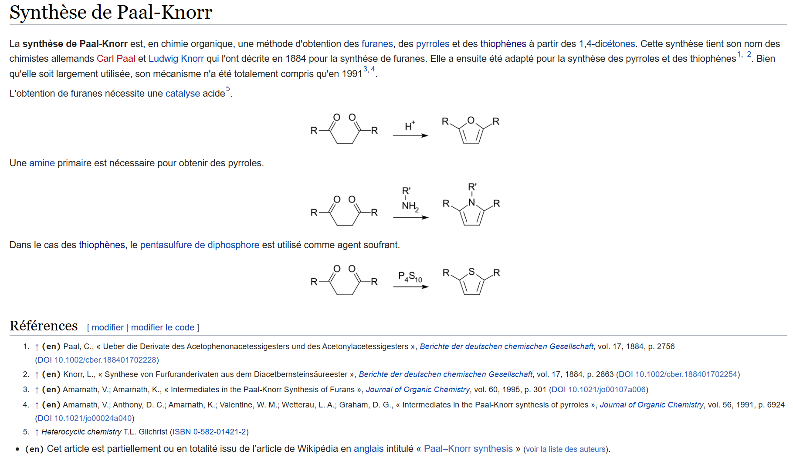Open DOI 10.1021/jo00107a006 link

point(599,390)
